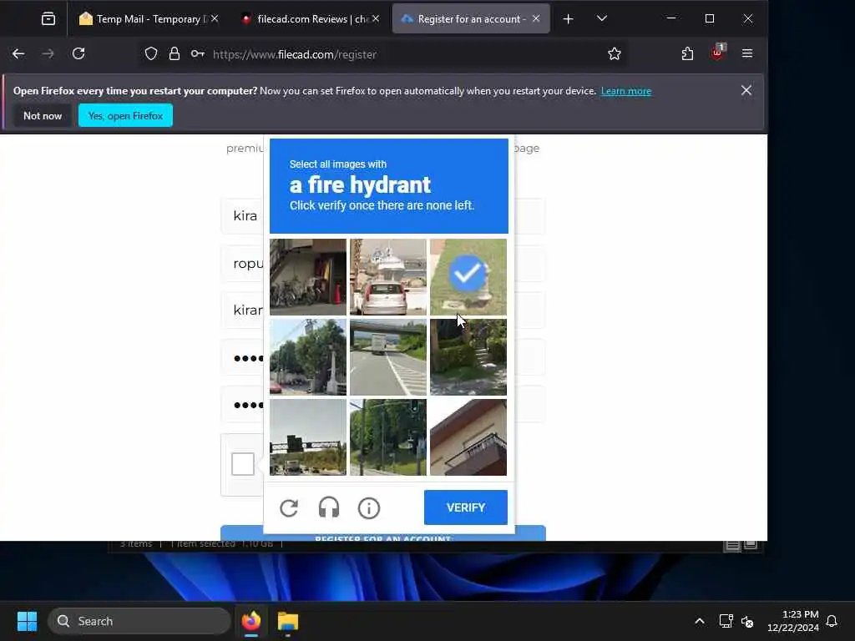Select captcha tile with trees and pole
Screen dimensions: 855x641
[x=308, y=357]
